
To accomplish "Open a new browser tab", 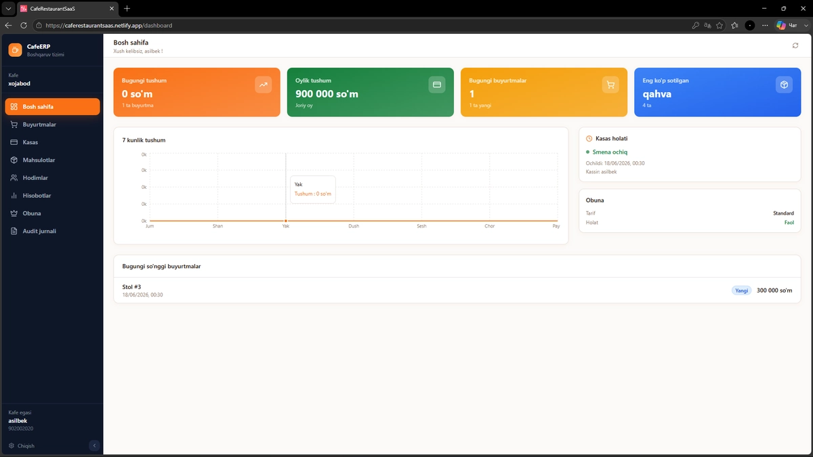I will [x=127, y=8].
